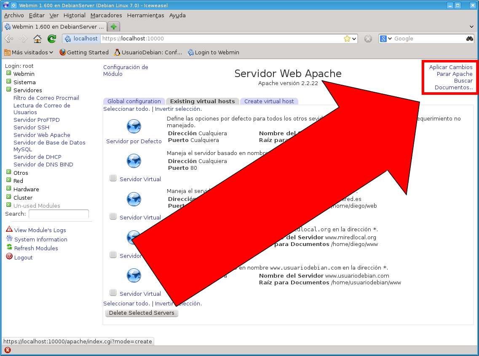Image resolution: width=479 pixels, height=356 pixels.
Task: Open System Information via its icon
Action: pyautogui.click(x=9, y=239)
